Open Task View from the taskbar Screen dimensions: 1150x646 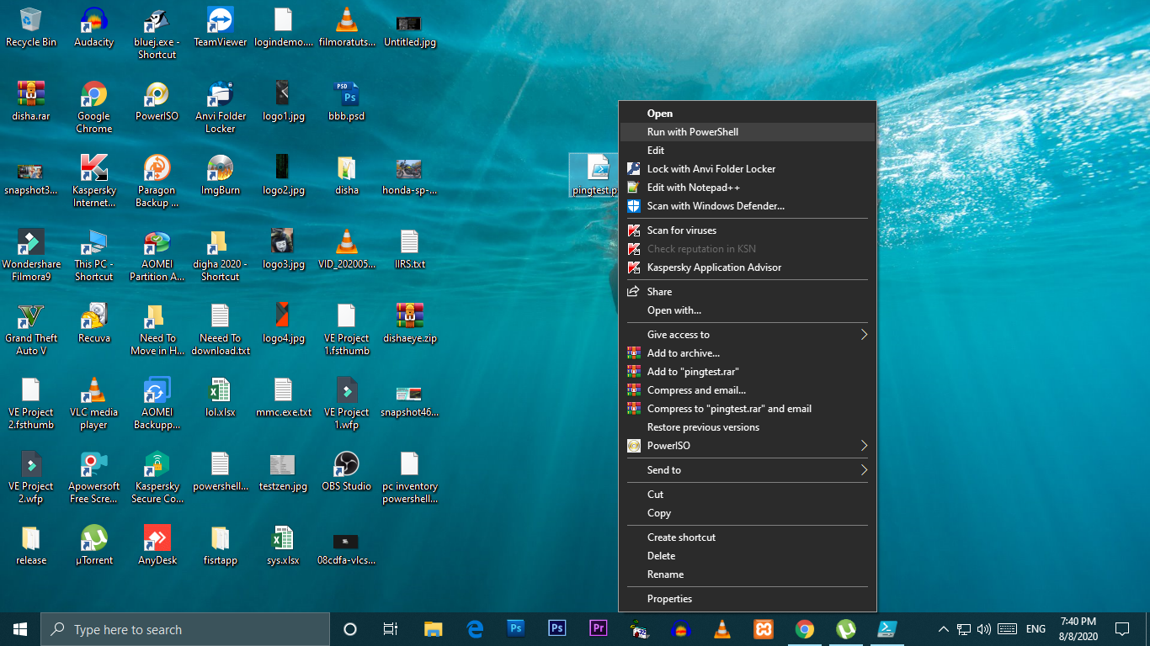[x=390, y=628]
